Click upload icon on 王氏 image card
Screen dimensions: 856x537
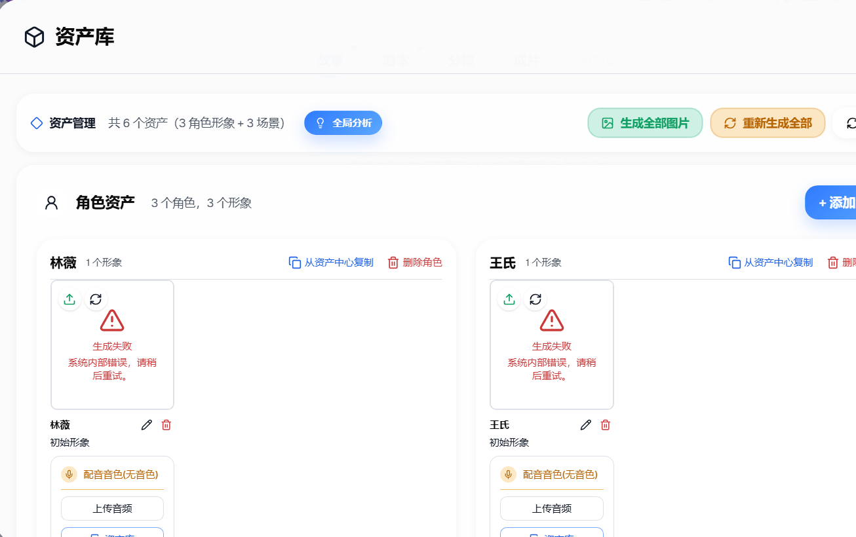509,299
